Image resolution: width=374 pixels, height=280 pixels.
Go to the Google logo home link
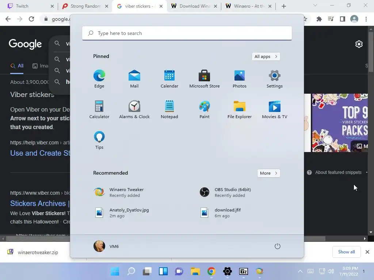(25, 44)
